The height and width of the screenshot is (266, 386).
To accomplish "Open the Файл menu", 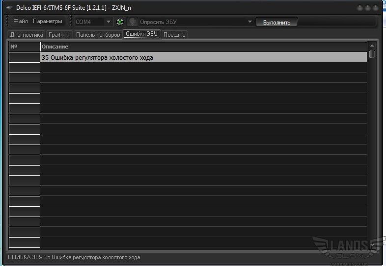I will [21, 22].
